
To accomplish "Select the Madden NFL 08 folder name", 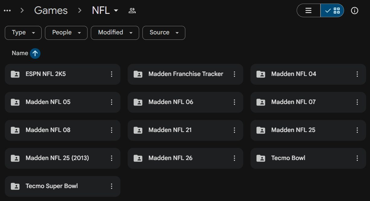I will tap(48, 130).
